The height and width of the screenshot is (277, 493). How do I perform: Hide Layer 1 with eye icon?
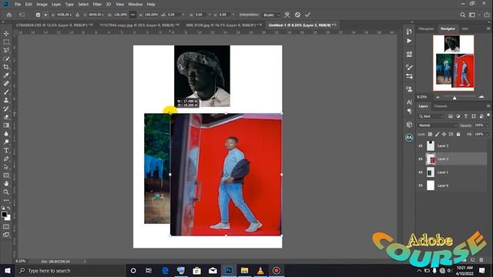(x=421, y=172)
